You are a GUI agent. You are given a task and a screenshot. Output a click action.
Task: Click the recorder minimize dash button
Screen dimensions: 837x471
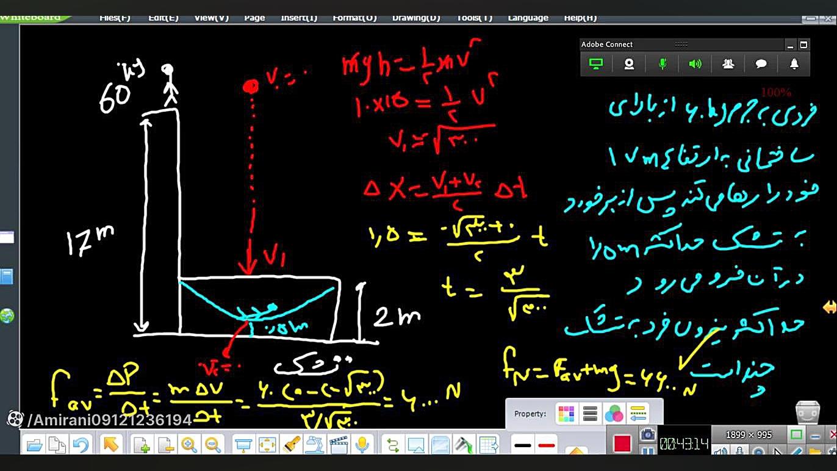tap(816, 435)
